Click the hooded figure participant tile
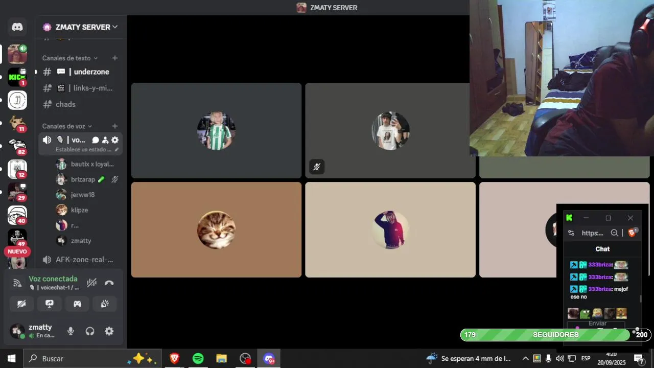The height and width of the screenshot is (368, 654). coord(390,229)
